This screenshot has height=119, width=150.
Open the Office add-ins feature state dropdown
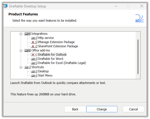[27, 50]
